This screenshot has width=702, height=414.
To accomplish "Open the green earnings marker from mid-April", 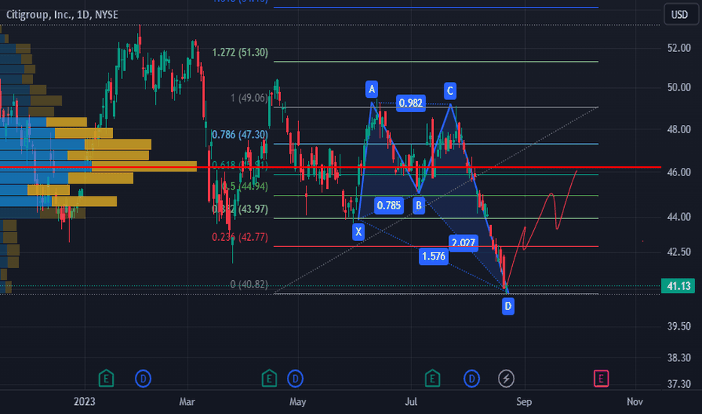I will tap(269, 379).
